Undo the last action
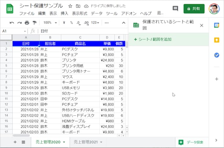This screenshot has width=224, height=148. coord(12,23)
